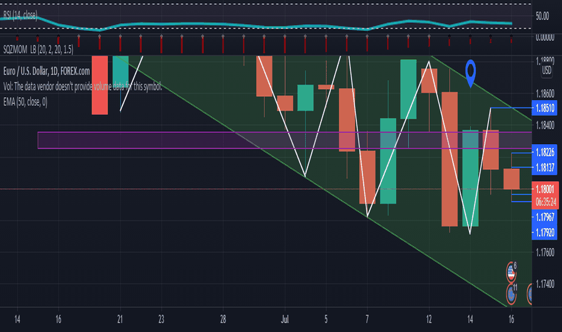Click the 1.17600 price axis label
Image resolution: width=562 pixels, height=332 pixels.
tap(545, 253)
